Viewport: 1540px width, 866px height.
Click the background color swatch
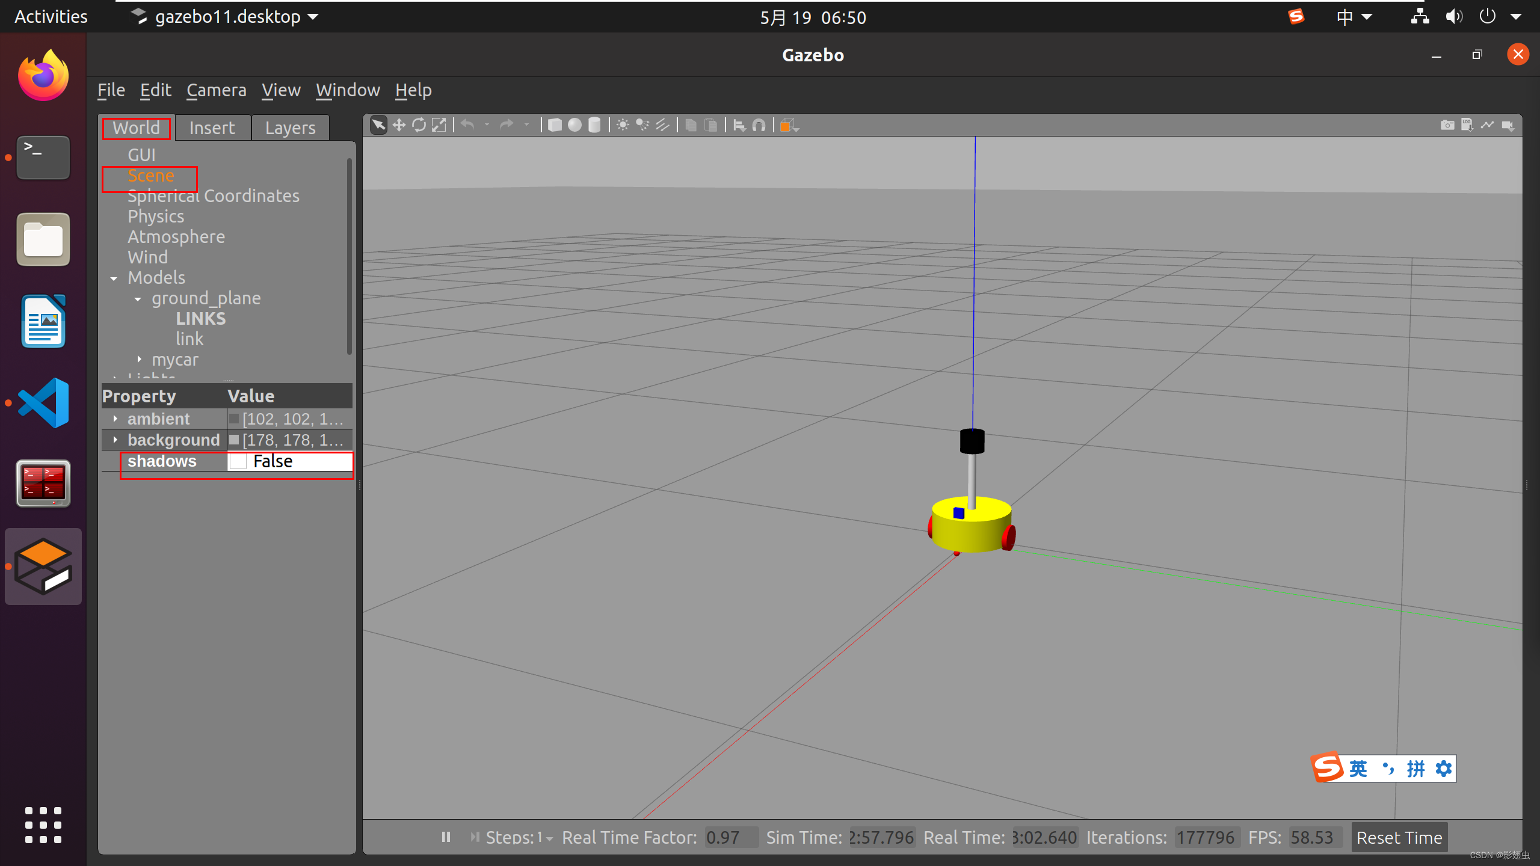tap(235, 440)
